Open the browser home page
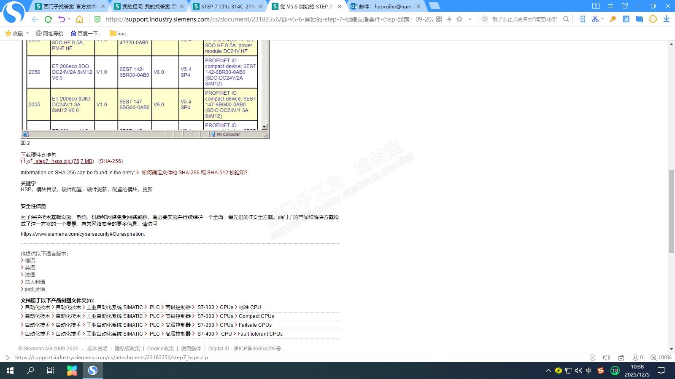 (79, 19)
